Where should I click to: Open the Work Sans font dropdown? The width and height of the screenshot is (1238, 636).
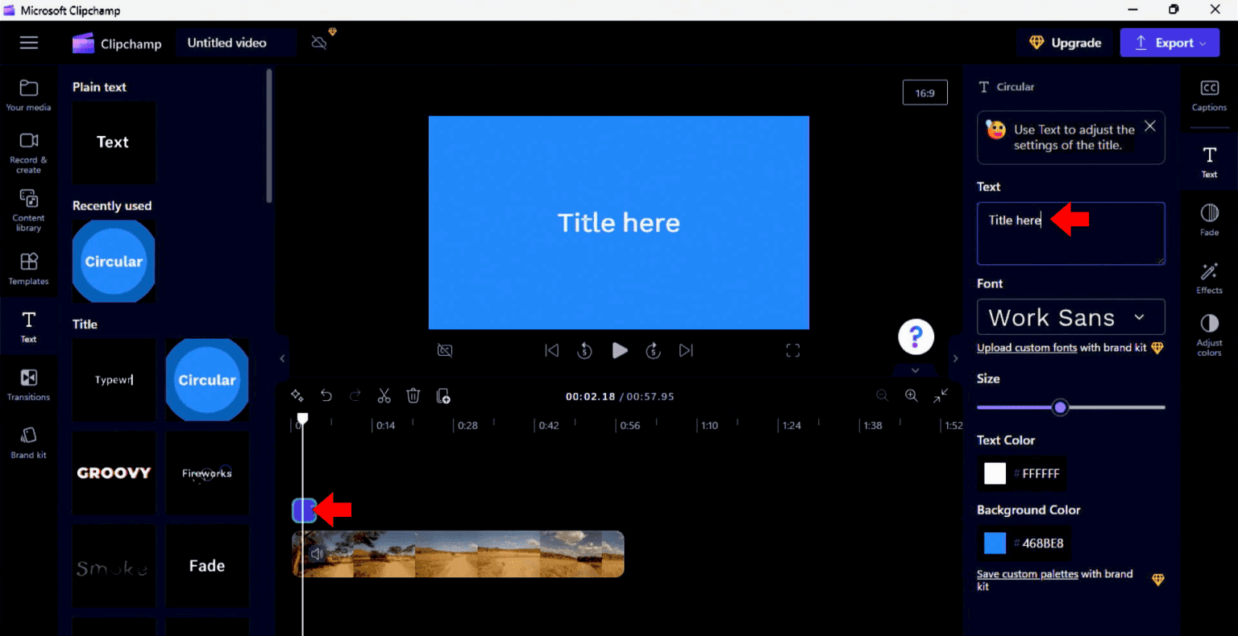point(1070,316)
